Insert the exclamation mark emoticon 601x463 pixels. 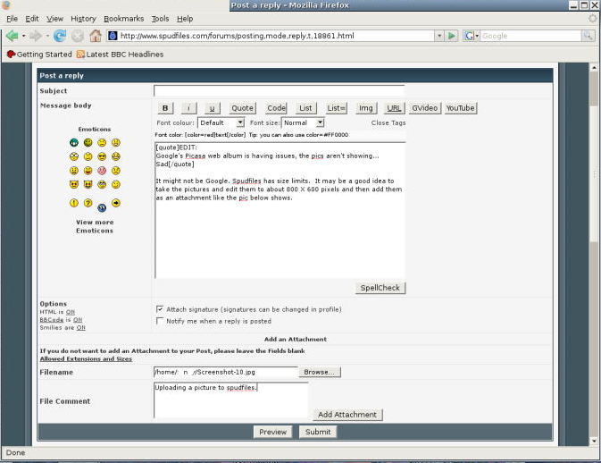[74, 203]
